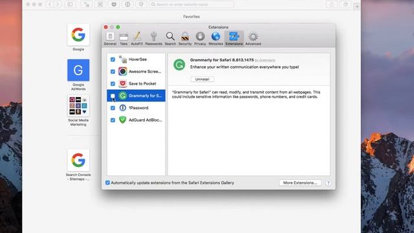Click the 1Password button in the Safari toolbar
The image size is (414, 233).
pos(127,5)
